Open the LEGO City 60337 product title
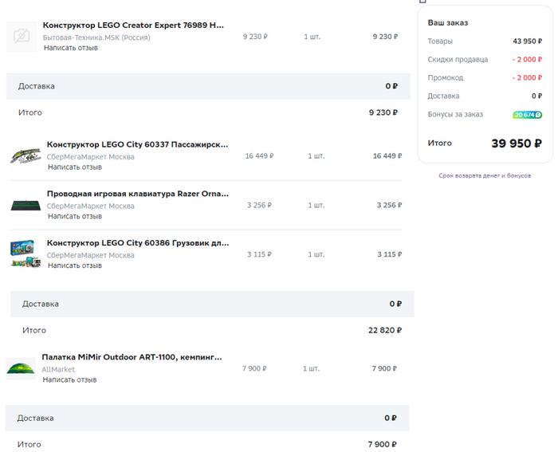The height and width of the screenshot is (452, 558). [x=137, y=144]
